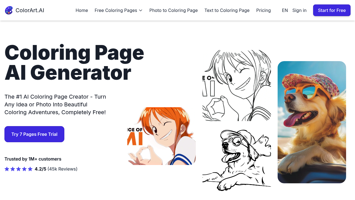The height and width of the screenshot is (200, 355).
Task: Open the colored anime girl image
Action: point(161,136)
